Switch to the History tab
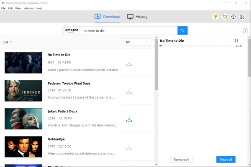 point(137,17)
